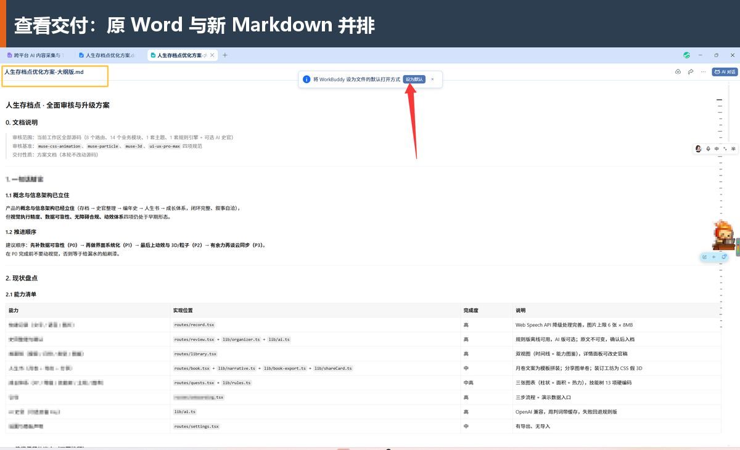Screen dimensions: 740x450
Task: Open the more options ellipsis menu
Action: pyautogui.click(x=704, y=72)
